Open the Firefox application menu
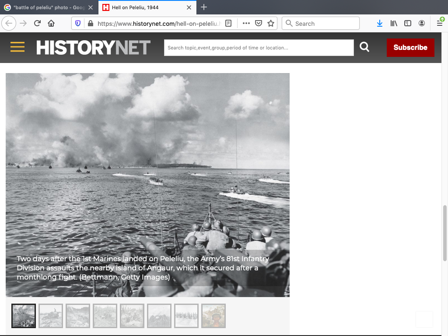 point(440,24)
